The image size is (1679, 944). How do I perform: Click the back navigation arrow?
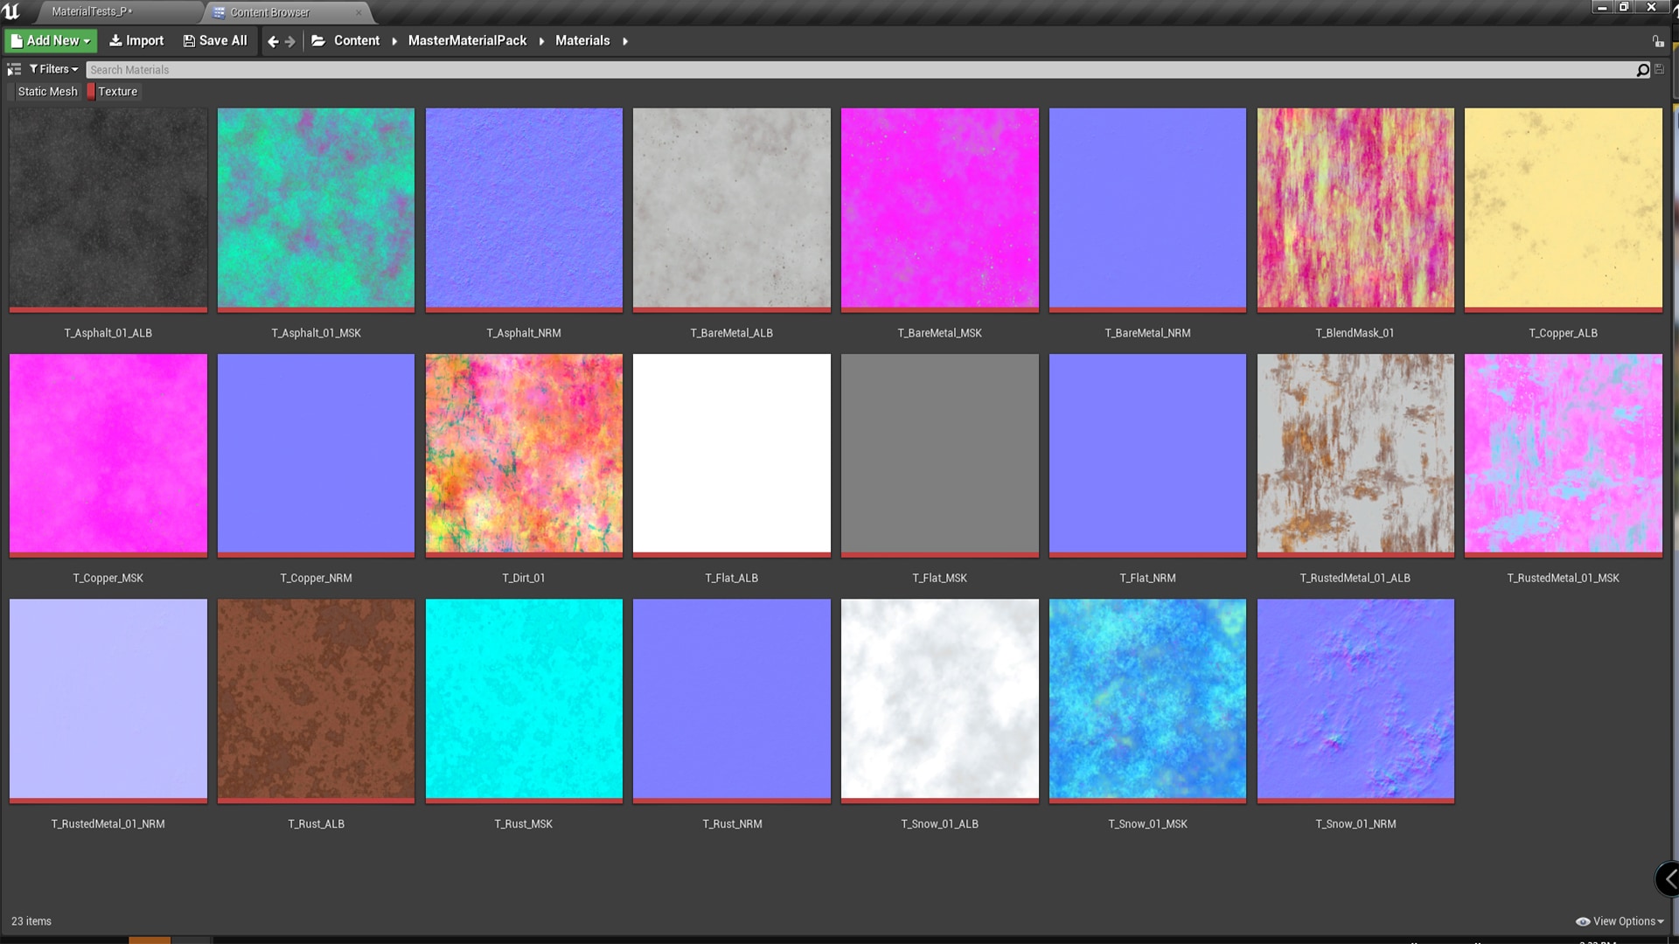point(271,40)
